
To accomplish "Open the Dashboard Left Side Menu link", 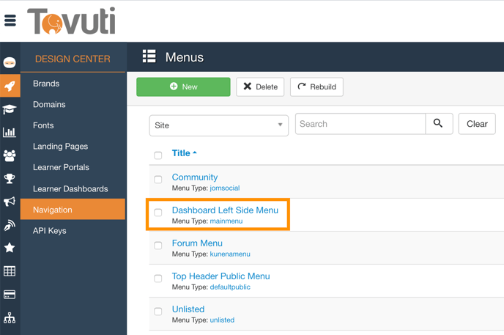I will click(x=225, y=210).
